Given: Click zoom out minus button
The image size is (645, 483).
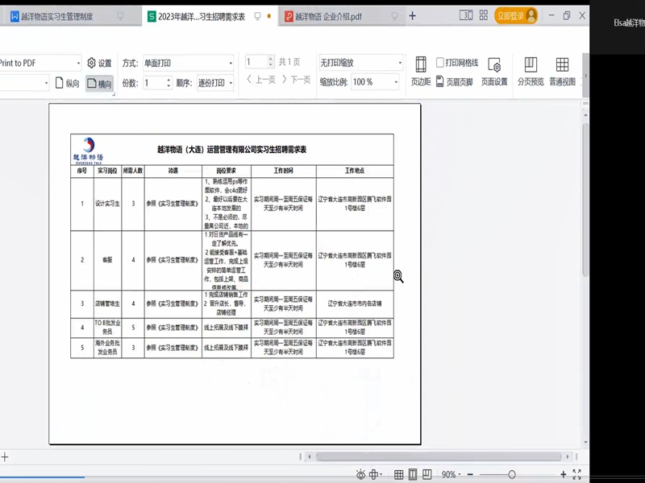Looking at the screenshot, I should pos(470,475).
